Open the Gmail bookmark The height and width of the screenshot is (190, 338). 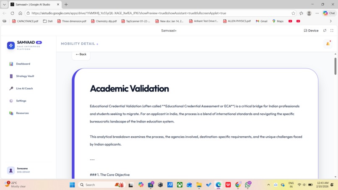(x=262, y=21)
